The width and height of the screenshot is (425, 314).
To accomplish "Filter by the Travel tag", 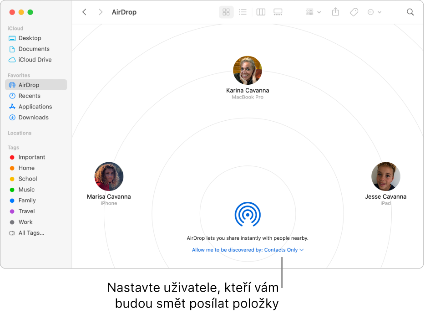I will [x=36, y=211].
